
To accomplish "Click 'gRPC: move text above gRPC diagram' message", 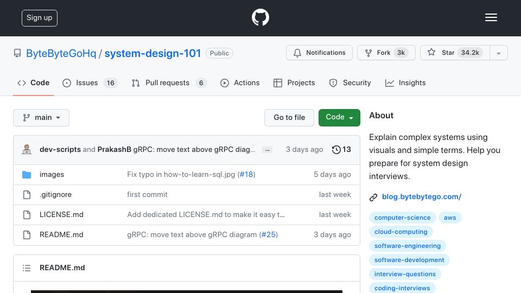I will point(192,235).
